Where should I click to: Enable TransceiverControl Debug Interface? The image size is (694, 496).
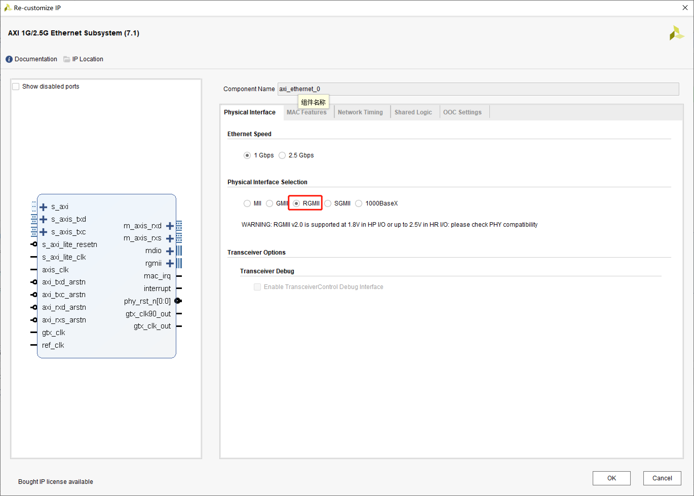point(256,287)
